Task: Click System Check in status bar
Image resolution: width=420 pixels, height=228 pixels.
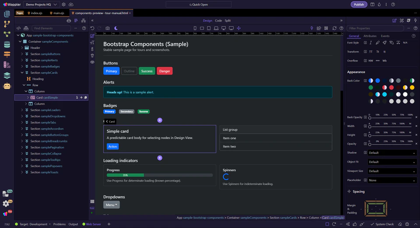Action: 382,224
